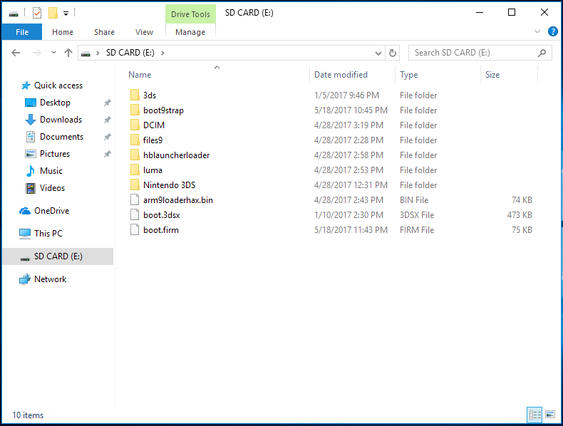Select This PC in the navigation pane
This screenshot has width=563, height=426.
coord(48,233)
